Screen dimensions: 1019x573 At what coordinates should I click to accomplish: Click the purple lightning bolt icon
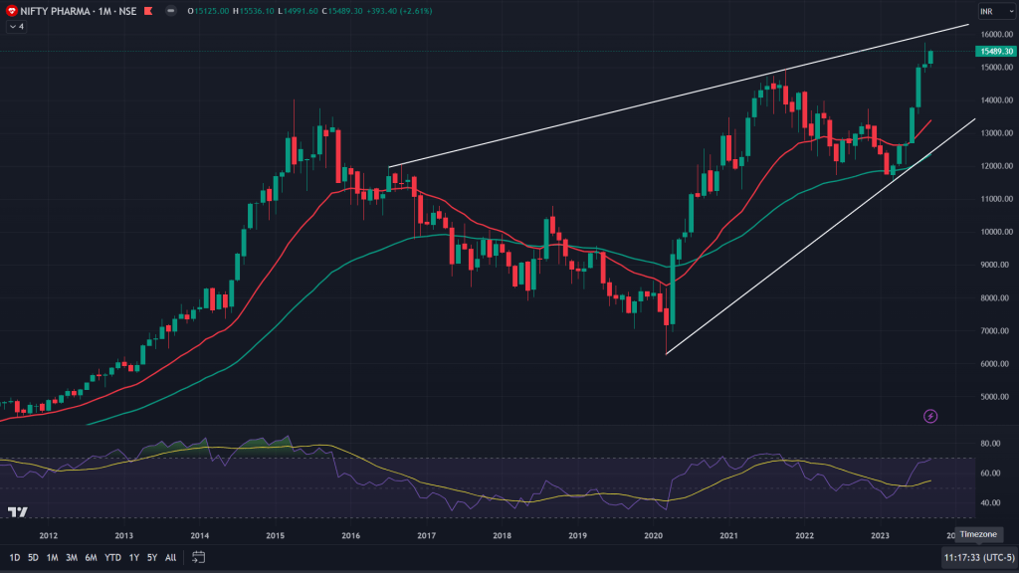(931, 416)
